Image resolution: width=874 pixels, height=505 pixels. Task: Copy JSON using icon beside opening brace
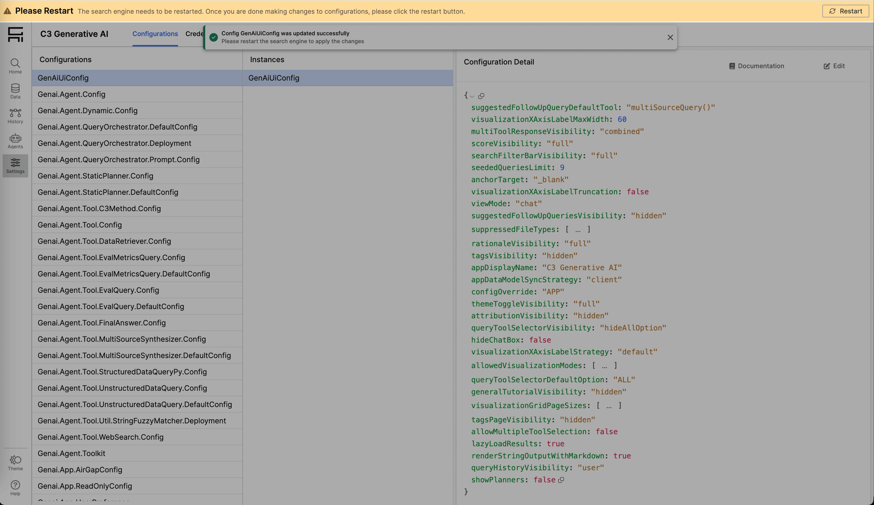click(481, 96)
